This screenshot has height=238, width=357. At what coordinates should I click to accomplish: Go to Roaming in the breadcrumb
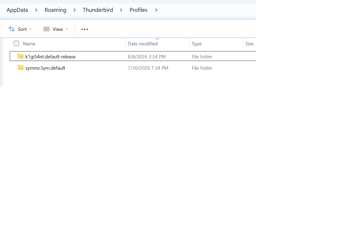click(55, 10)
